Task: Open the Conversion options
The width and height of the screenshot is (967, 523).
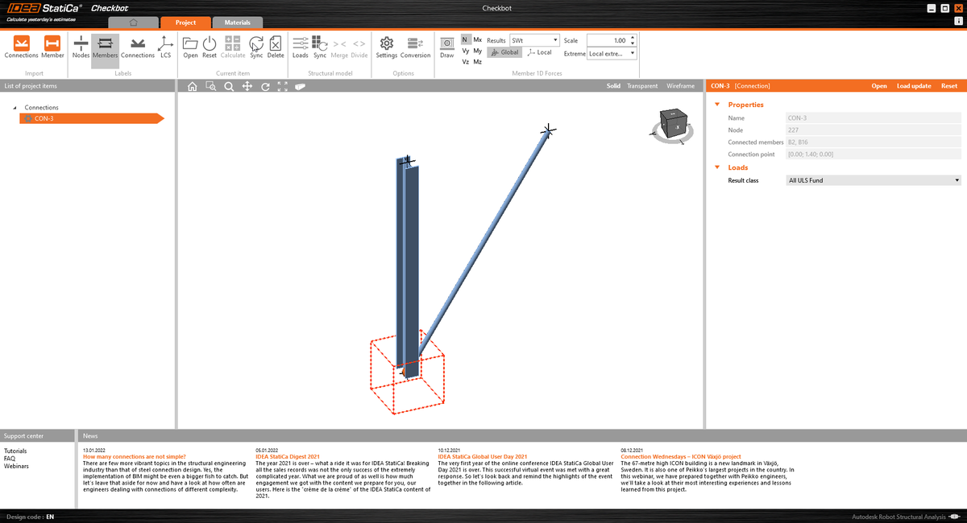Action: (x=415, y=46)
